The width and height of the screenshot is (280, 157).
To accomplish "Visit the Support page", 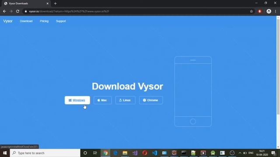I will click(61, 21).
